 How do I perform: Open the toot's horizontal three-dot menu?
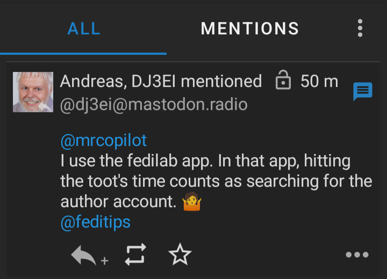click(x=357, y=255)
